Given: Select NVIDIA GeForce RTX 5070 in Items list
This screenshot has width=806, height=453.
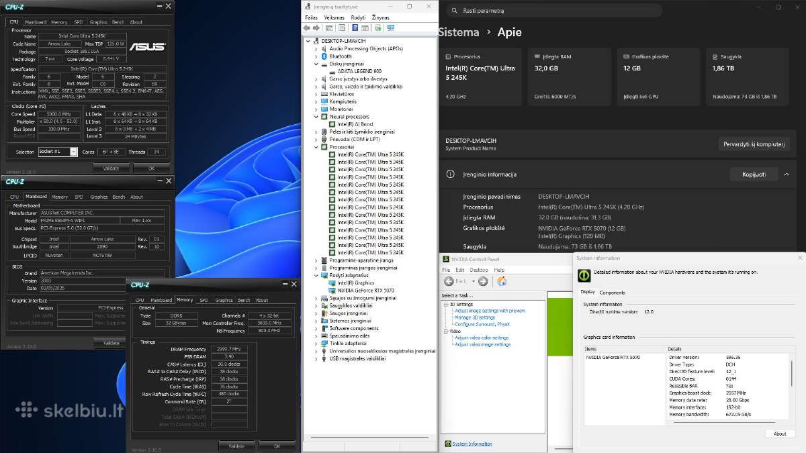Looking at the screenshot, I should (613, 358).
